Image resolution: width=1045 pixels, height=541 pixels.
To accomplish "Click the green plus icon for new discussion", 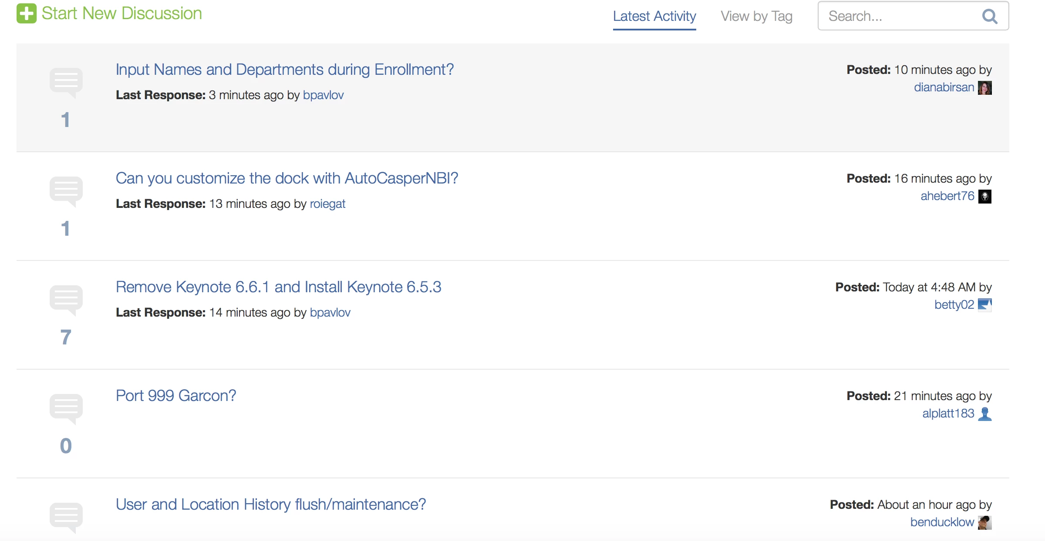I will 26,13.
